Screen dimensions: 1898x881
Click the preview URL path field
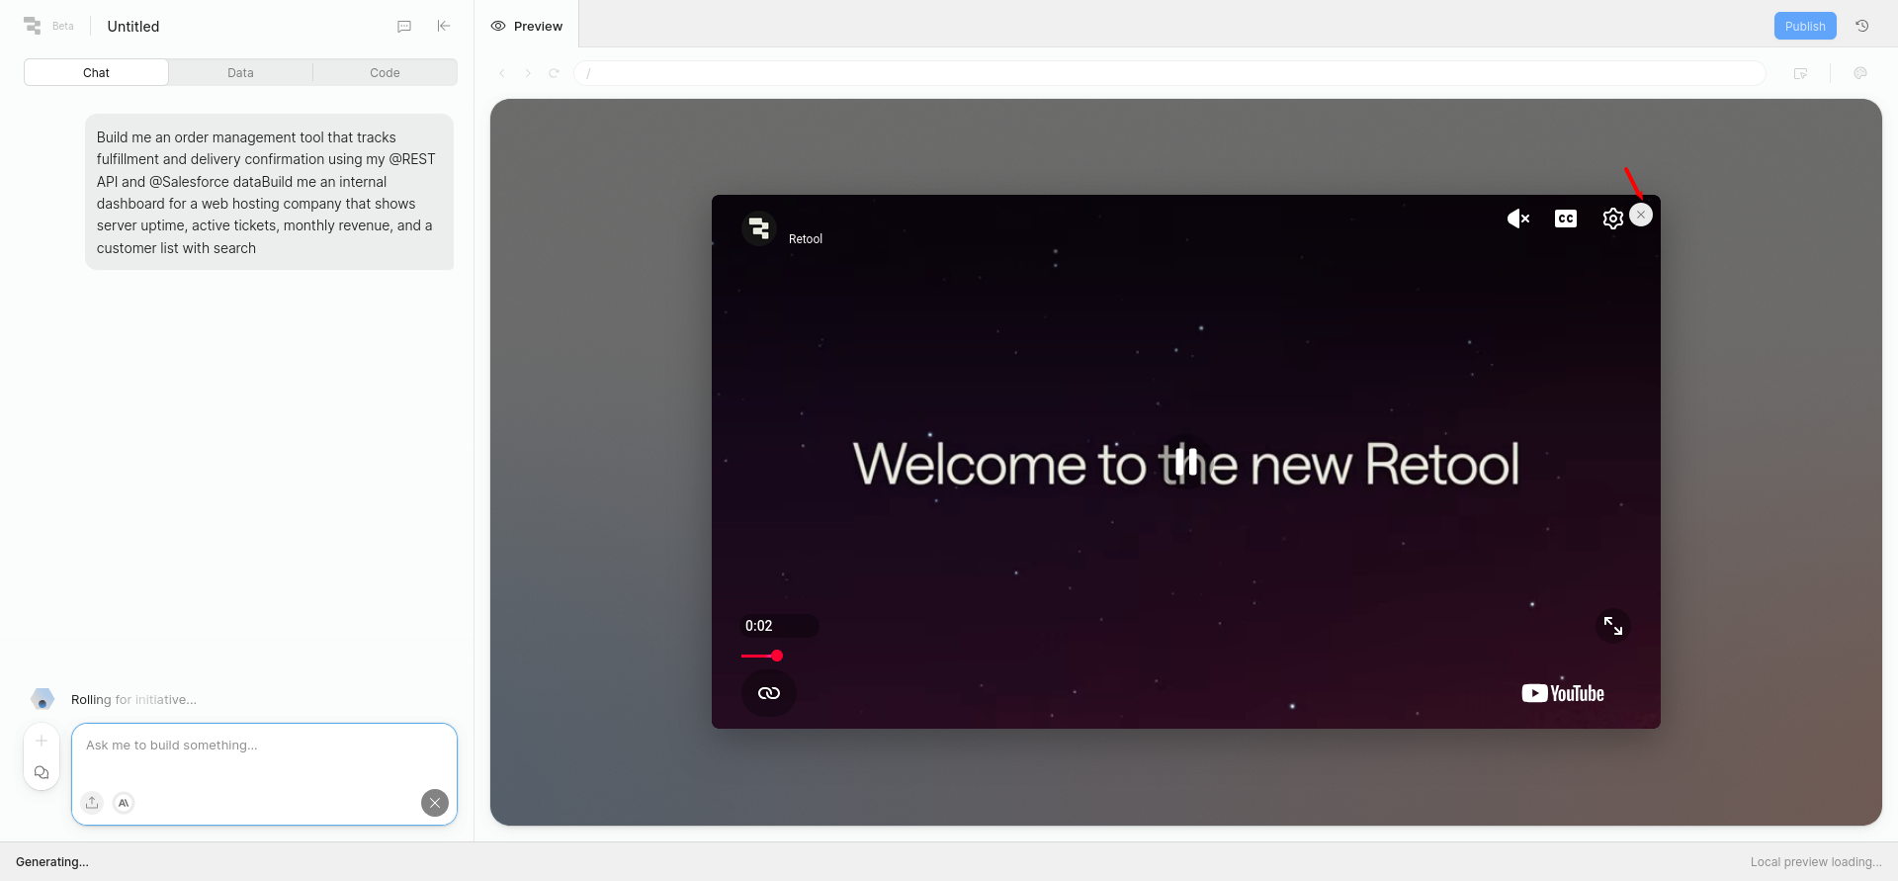1169,73
